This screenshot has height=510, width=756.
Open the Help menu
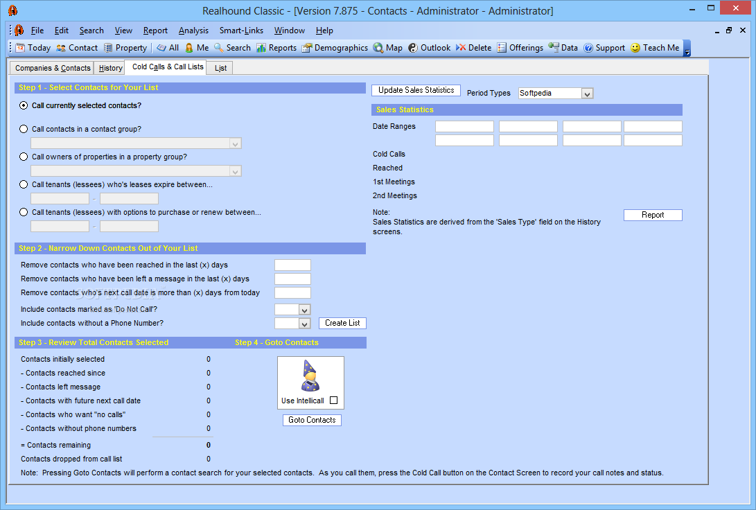[324, 30]
